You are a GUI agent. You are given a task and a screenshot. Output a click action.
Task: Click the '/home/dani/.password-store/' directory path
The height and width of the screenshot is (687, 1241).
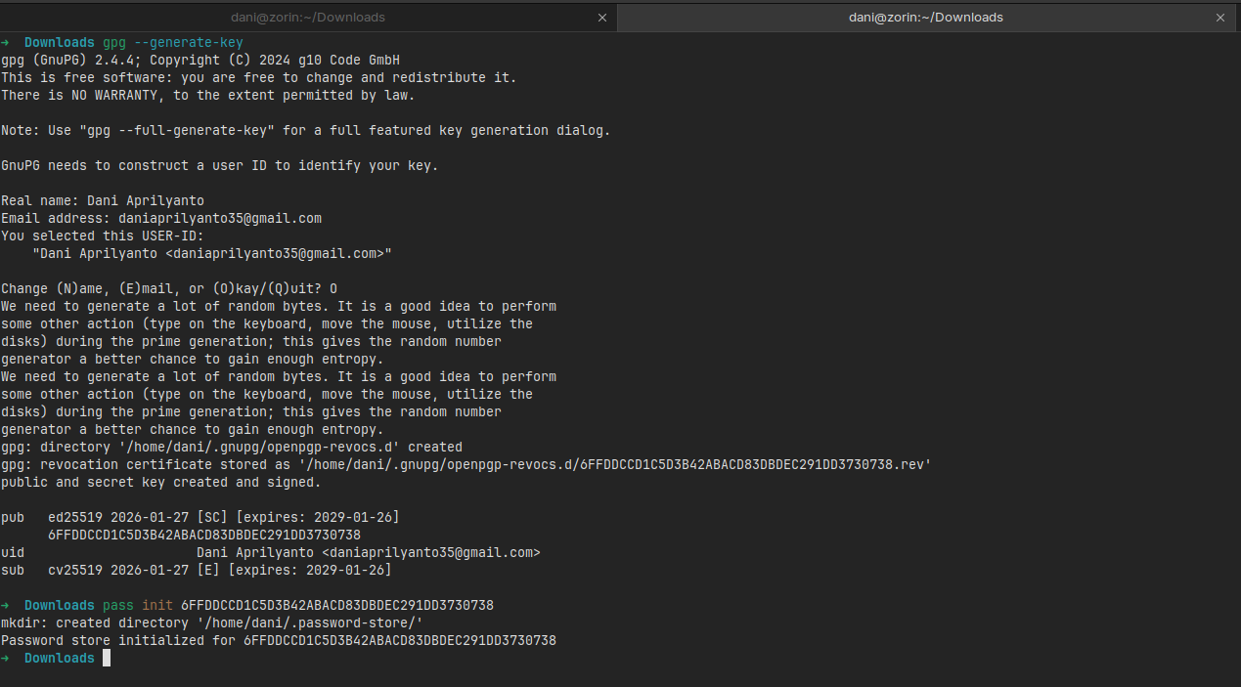pos(309,623)
